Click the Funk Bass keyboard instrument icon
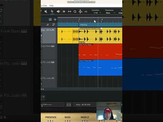The image size is (163, 122). point(53,46)
